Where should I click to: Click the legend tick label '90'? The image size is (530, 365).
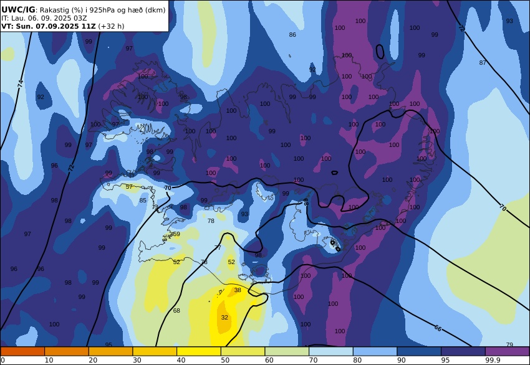pos(401,360)
